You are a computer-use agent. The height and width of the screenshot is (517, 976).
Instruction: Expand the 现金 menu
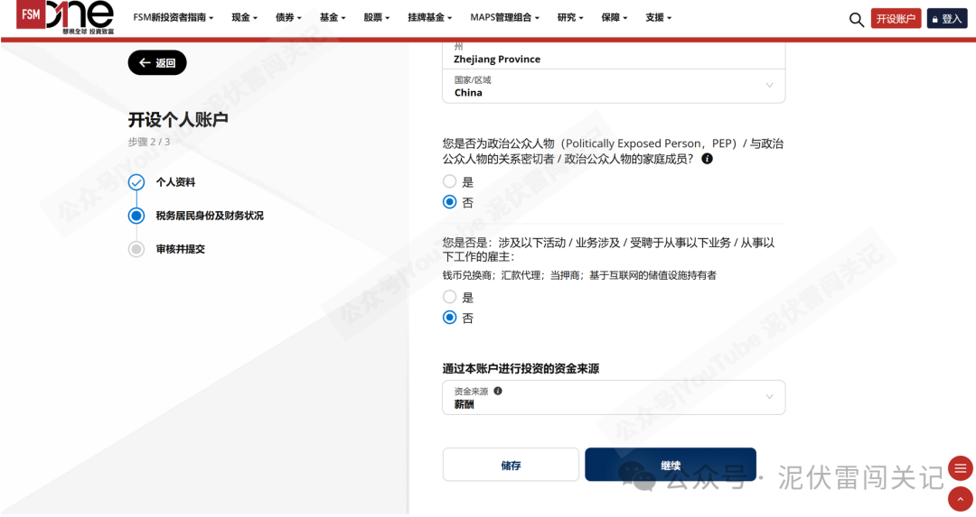click(x=244, y=17)
